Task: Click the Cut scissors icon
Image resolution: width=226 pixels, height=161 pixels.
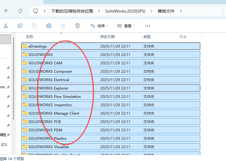Action: point(6,26)
